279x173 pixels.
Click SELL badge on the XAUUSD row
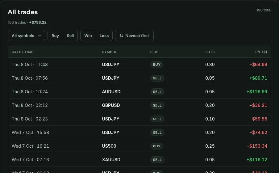click(157, 160)
